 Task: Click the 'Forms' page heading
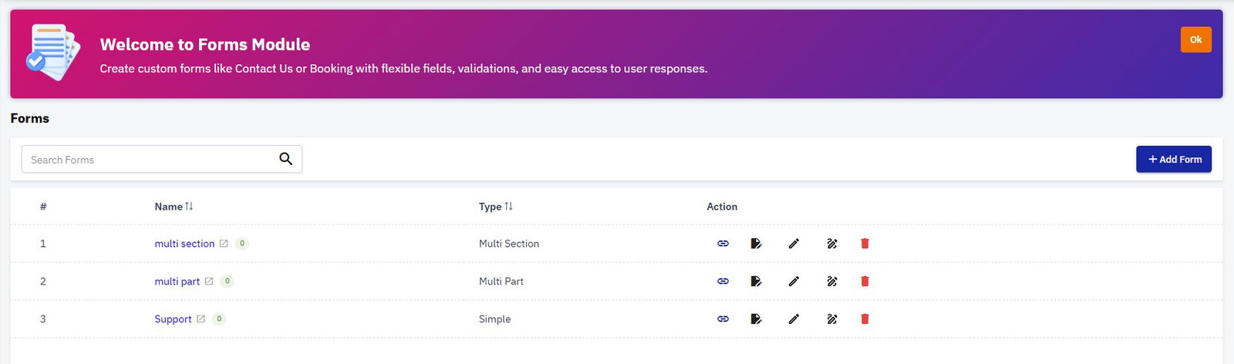point(30,118)
